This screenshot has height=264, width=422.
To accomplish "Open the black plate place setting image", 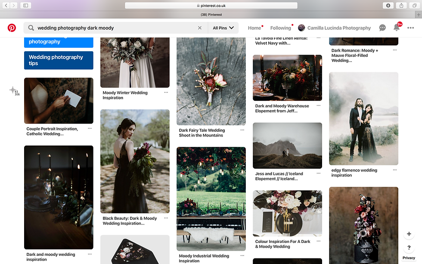I will (288, 214).
